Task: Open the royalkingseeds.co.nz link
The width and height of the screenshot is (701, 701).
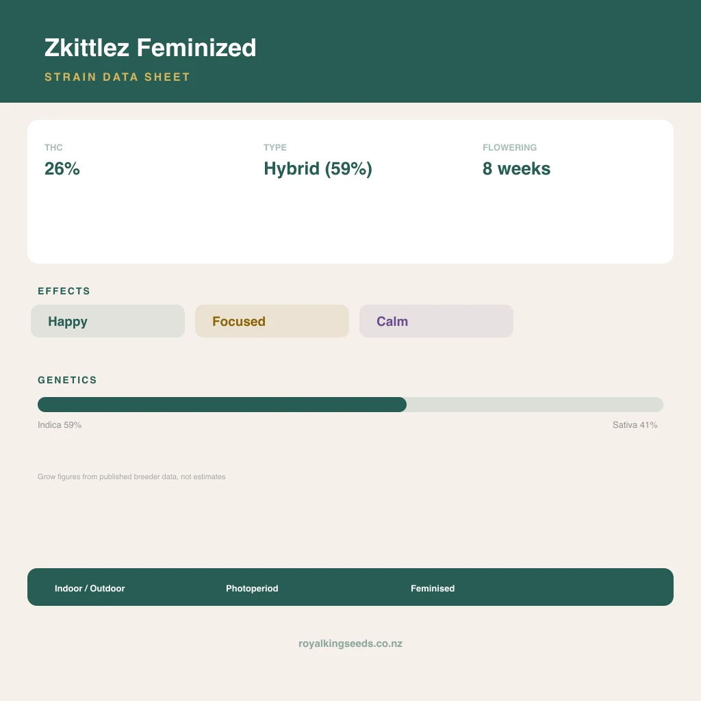Action: tap(350, 643)
